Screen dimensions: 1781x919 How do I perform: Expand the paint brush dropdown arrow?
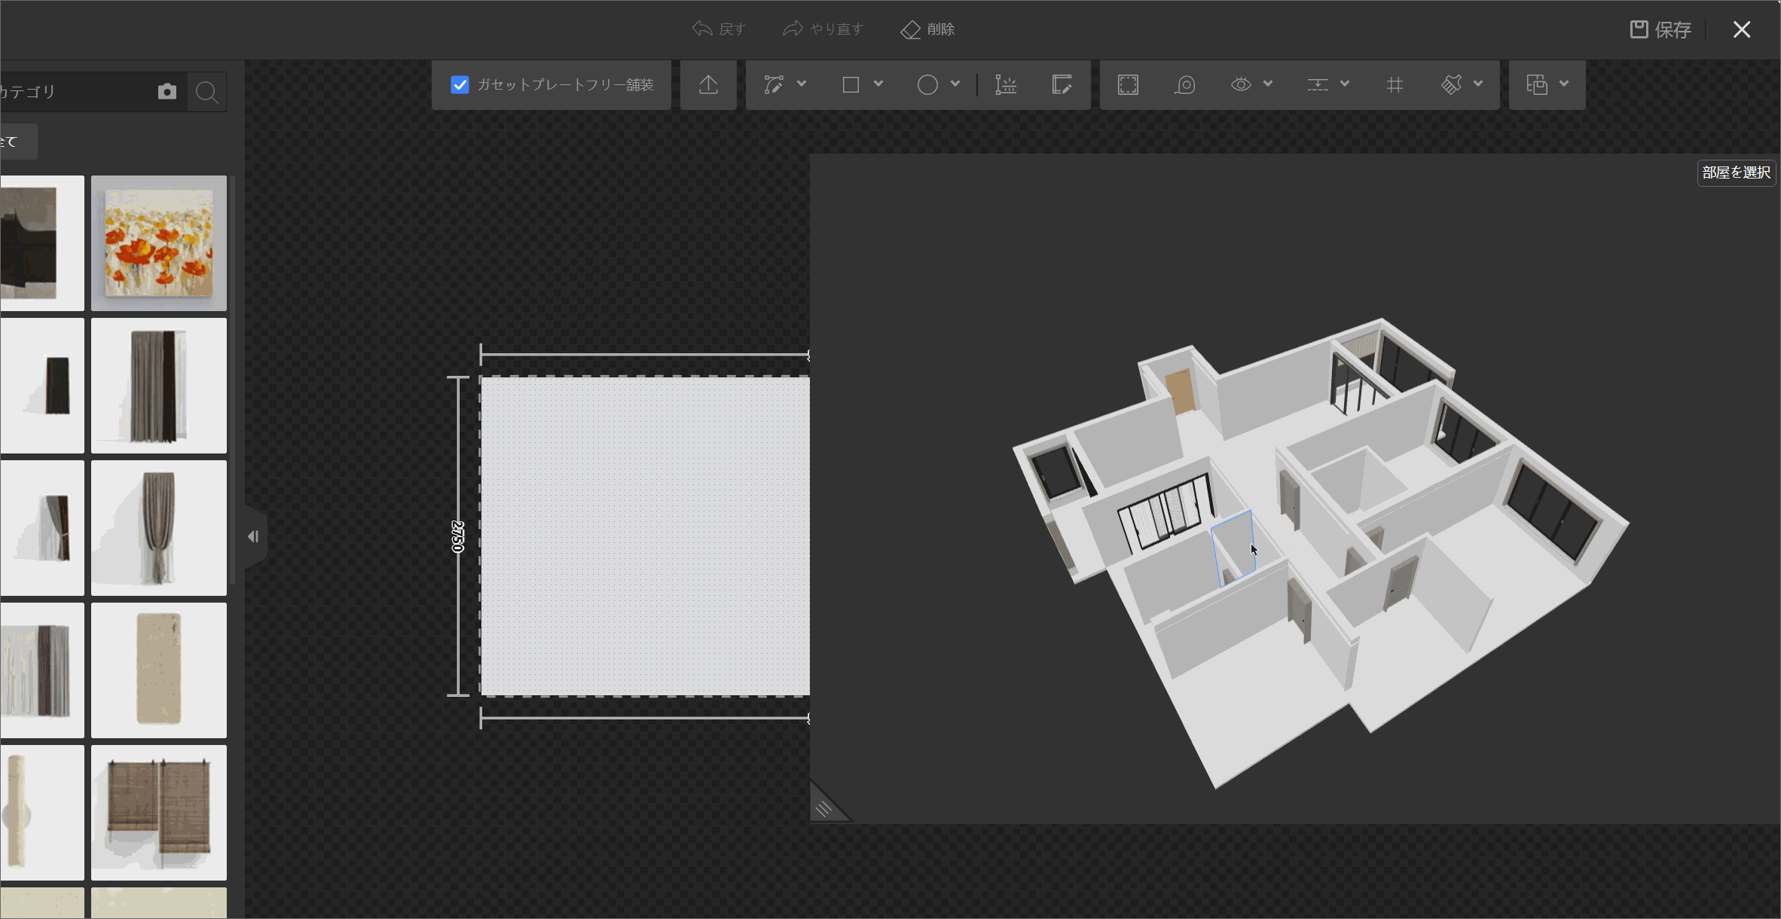[x=1478, y=84]
